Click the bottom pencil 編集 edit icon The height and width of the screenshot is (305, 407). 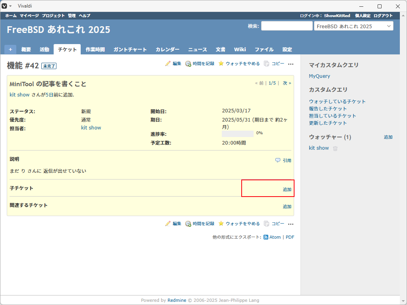coord(168,224)
